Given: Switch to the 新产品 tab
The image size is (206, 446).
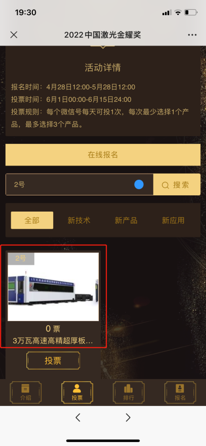Looking at the screenshot, I should (126, 220).
